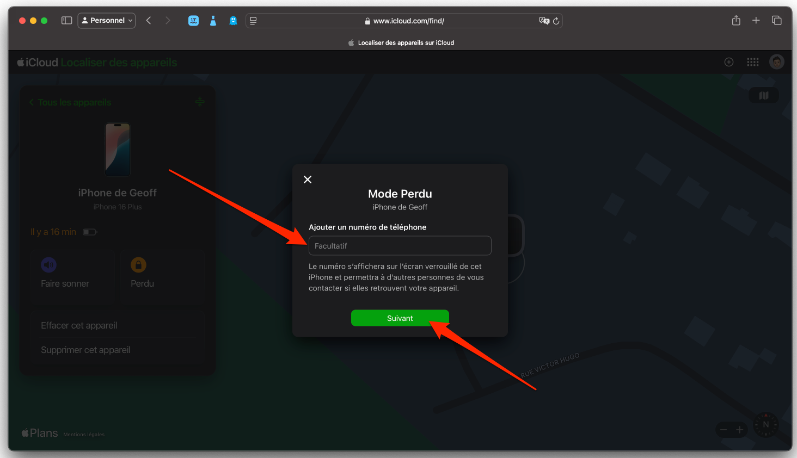Open the account profile avatar
The height and width of the screenshot is (458, 797).
coord(777,62)
